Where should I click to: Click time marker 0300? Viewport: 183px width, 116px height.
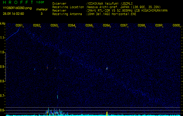[176, 25]
